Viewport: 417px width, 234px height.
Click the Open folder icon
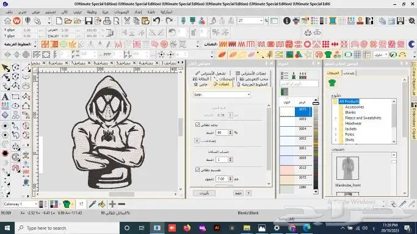pyautogui.click(x=68, y=21)
